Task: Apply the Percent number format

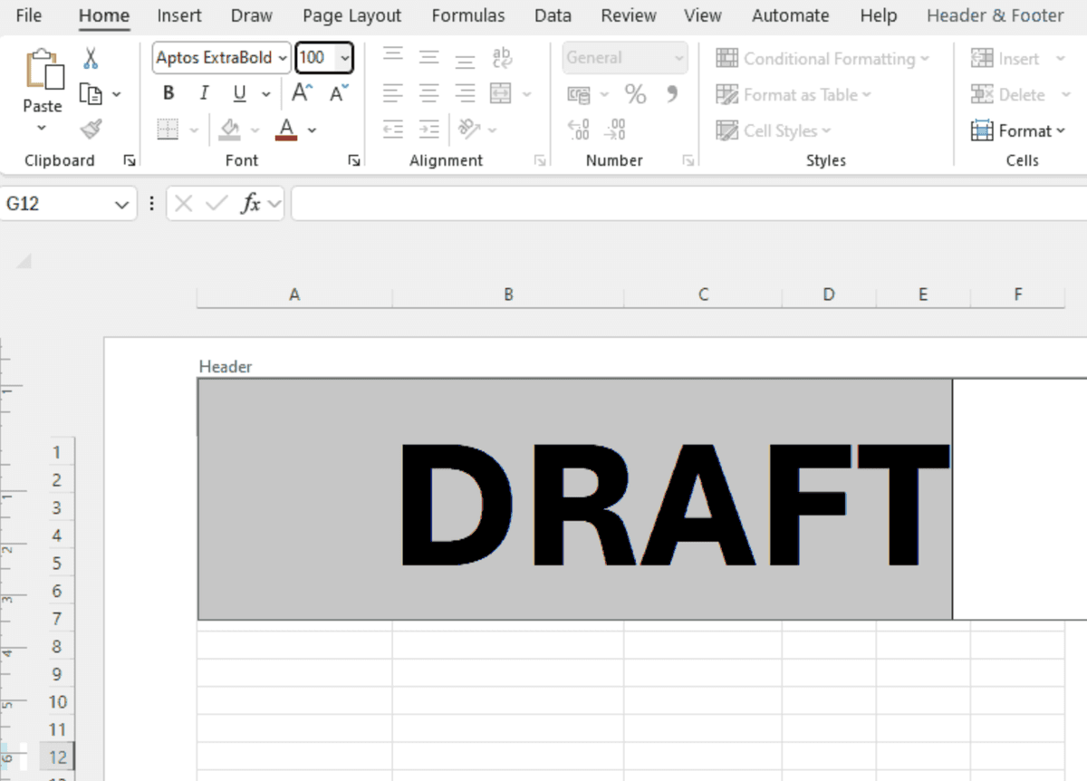Action: pyautogui.click(x=635, y=92)
